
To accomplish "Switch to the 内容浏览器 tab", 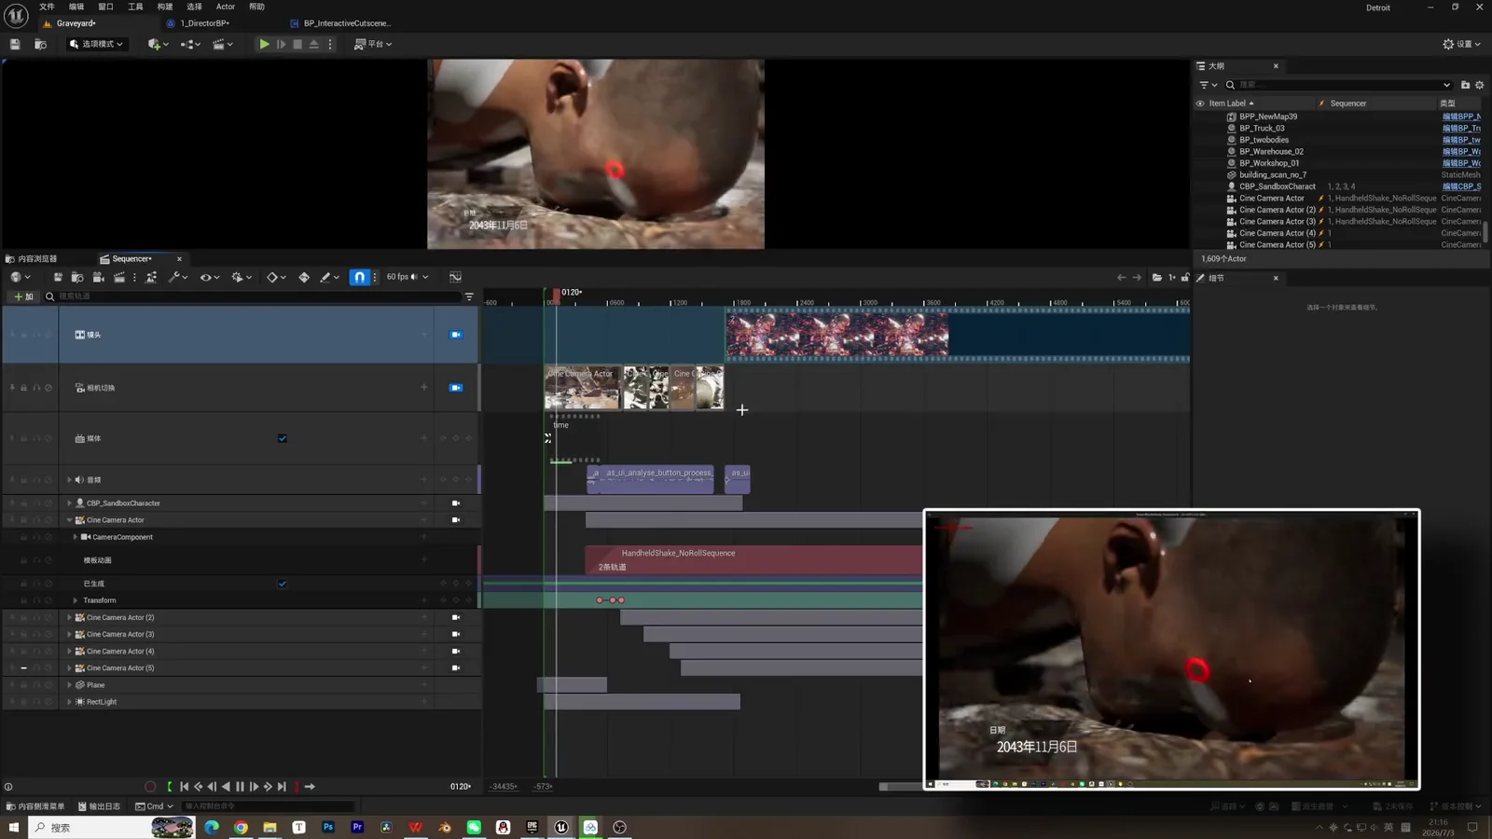I will click(37, 259).
